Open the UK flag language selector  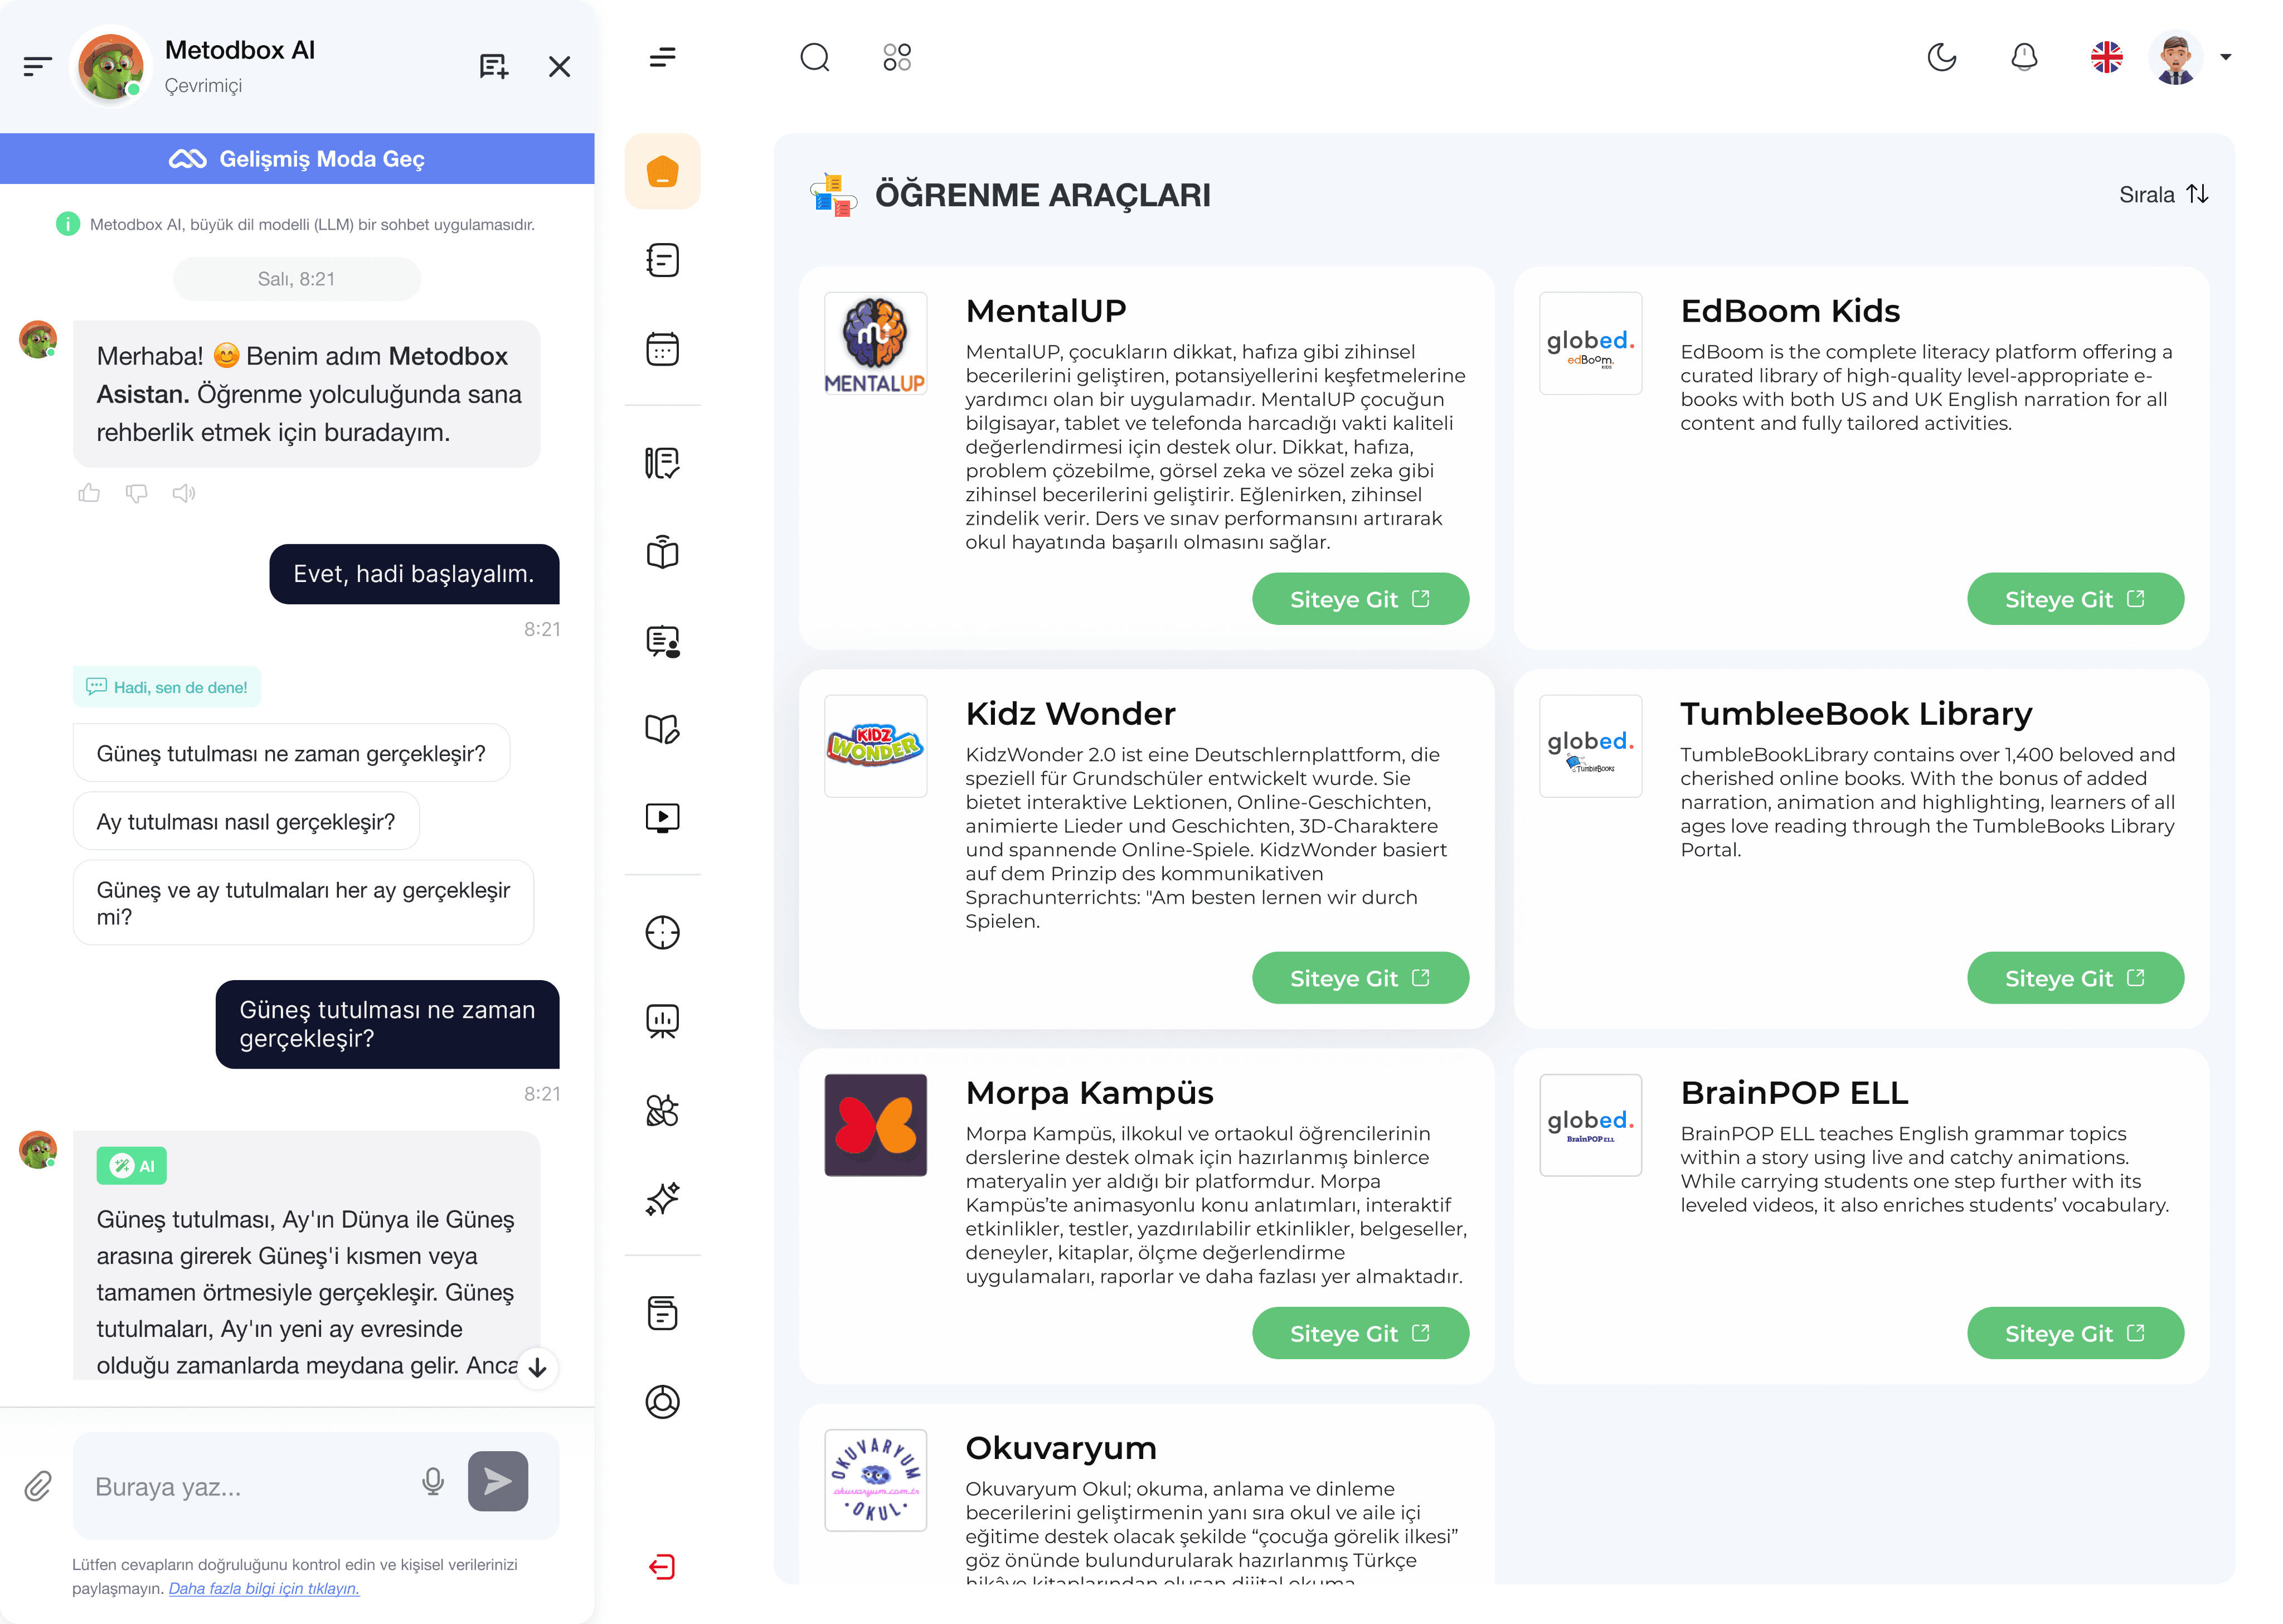[2106, 58]
